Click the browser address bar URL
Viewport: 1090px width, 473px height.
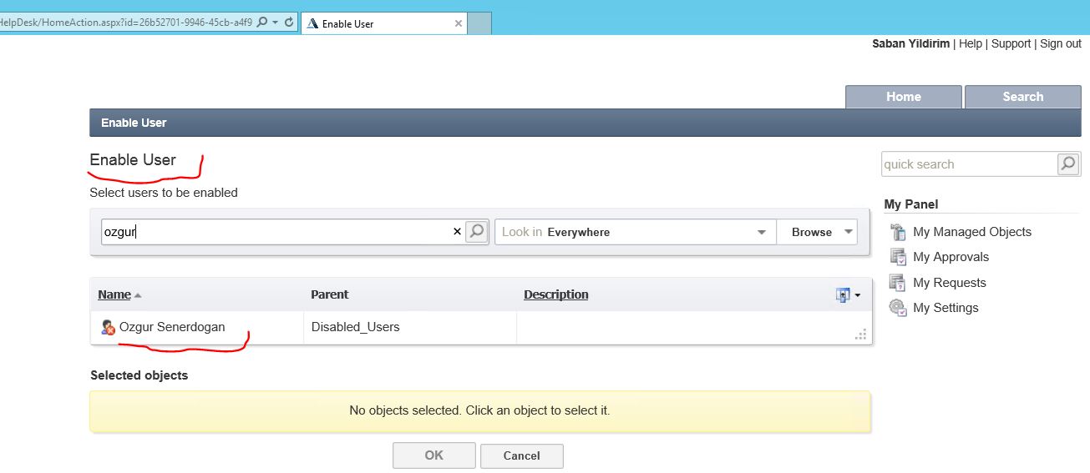pyautogui.click(x=125, y=23)
